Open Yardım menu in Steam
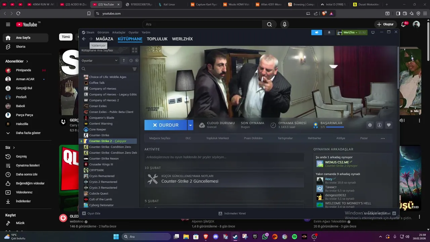Viewport: 430px width, 242px height. point(146,32)
